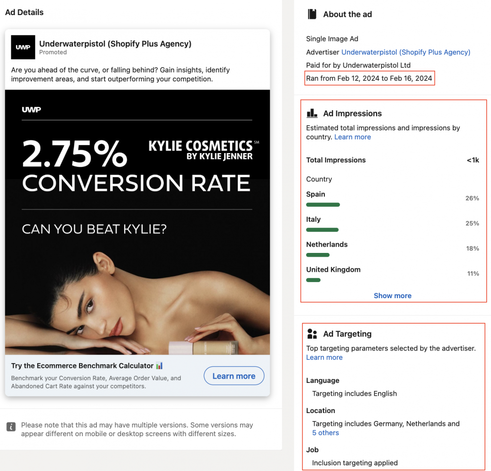Click the UWP advertiser logo thumbnail
The height and width of the screenshot is (471, 491).
tap(23, 47)
